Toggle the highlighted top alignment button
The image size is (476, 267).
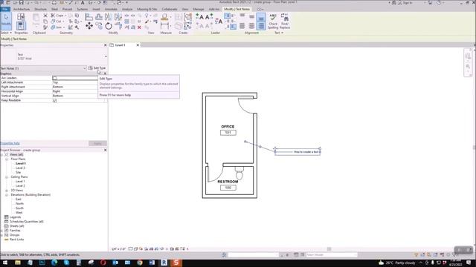261,18
